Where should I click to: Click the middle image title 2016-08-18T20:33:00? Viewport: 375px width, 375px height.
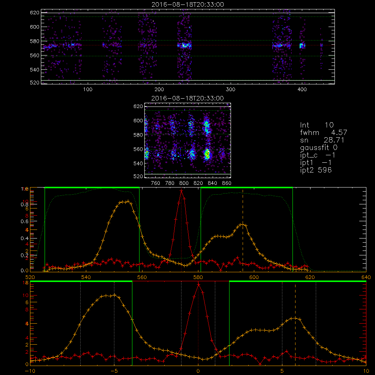[187, 98]
